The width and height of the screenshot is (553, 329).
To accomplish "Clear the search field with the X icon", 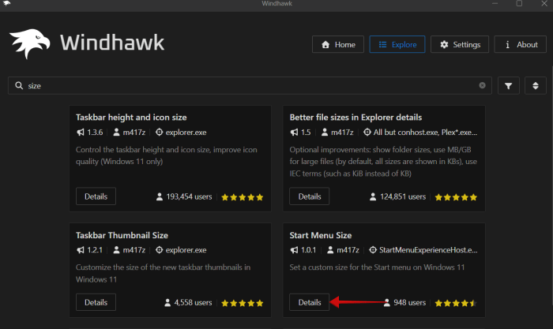I will click(483, 85).
